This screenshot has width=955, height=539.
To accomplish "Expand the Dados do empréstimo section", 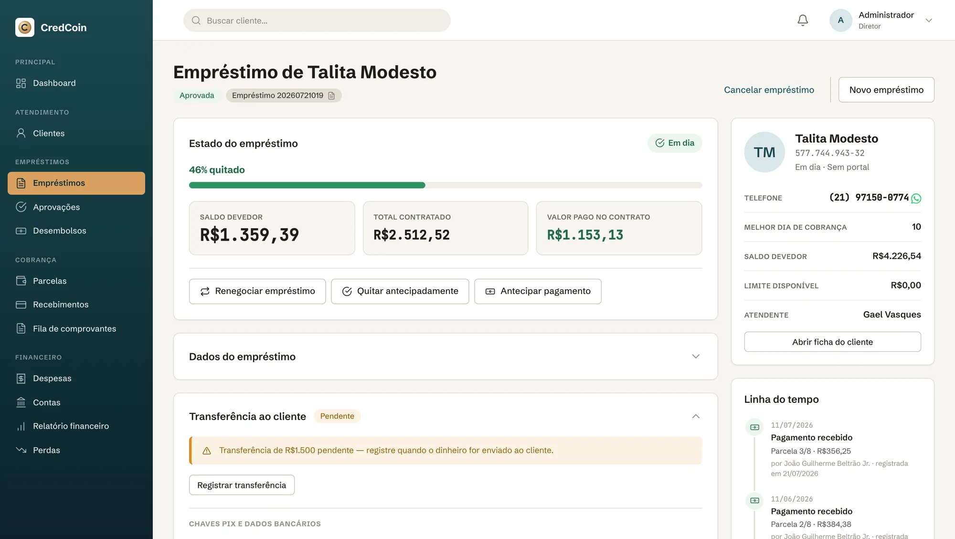I will (696, 357).
